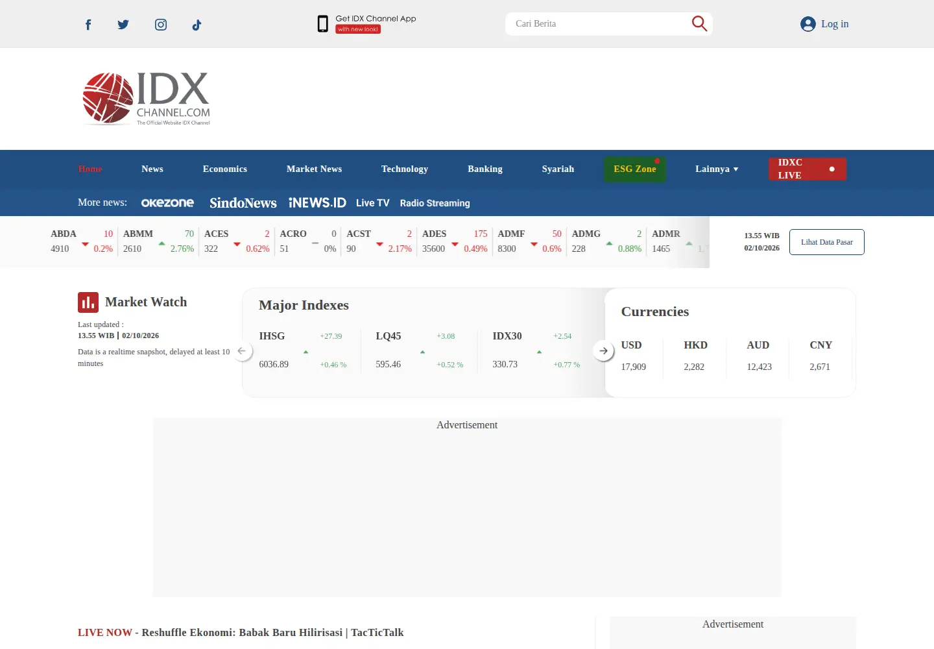Click the IHSG value 6036.89

pyautogui.click(x=274, y=364)
